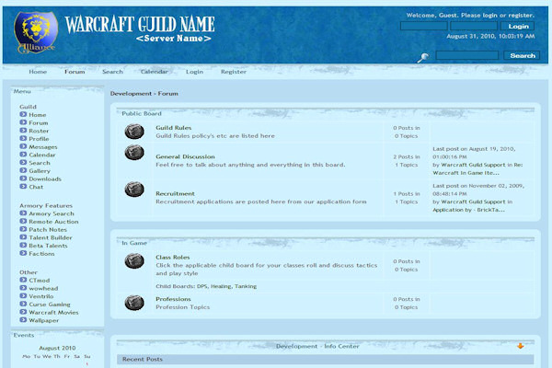The image size is (552, 368).
Task: Click the Public Board category title
Action: (x=142, y=113)
